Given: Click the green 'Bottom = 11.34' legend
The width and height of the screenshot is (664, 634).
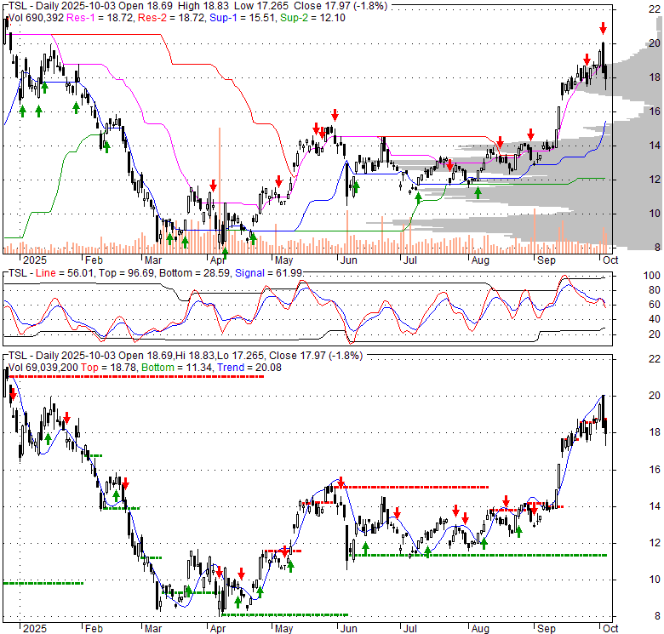Looking at the screenshot, I should coord(177,368).
